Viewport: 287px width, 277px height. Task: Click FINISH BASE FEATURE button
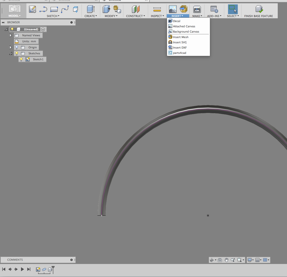pyautogui.click(x=258, y=11)
